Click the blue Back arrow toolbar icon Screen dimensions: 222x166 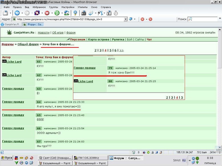click(17, 13)
